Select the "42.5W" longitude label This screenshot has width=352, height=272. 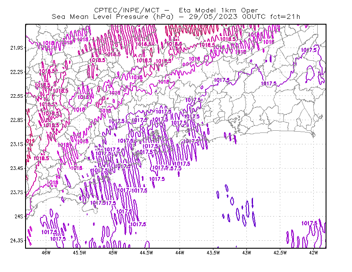pos(280,253)
